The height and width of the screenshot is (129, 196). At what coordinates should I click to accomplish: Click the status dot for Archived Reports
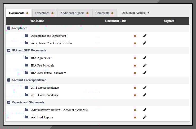point(135,117)
